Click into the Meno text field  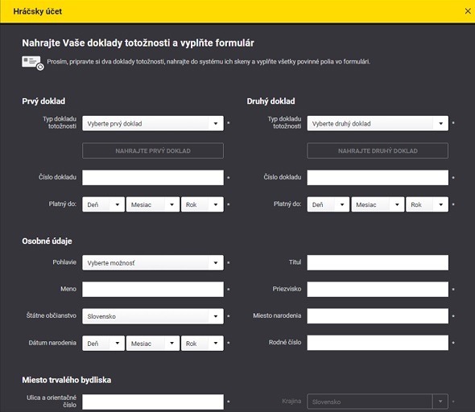pyautogui.click(x=153, y=290)
